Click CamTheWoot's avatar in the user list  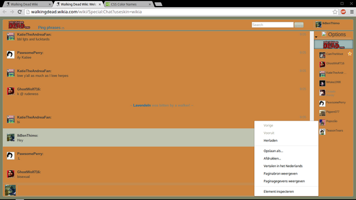[322, 55]
